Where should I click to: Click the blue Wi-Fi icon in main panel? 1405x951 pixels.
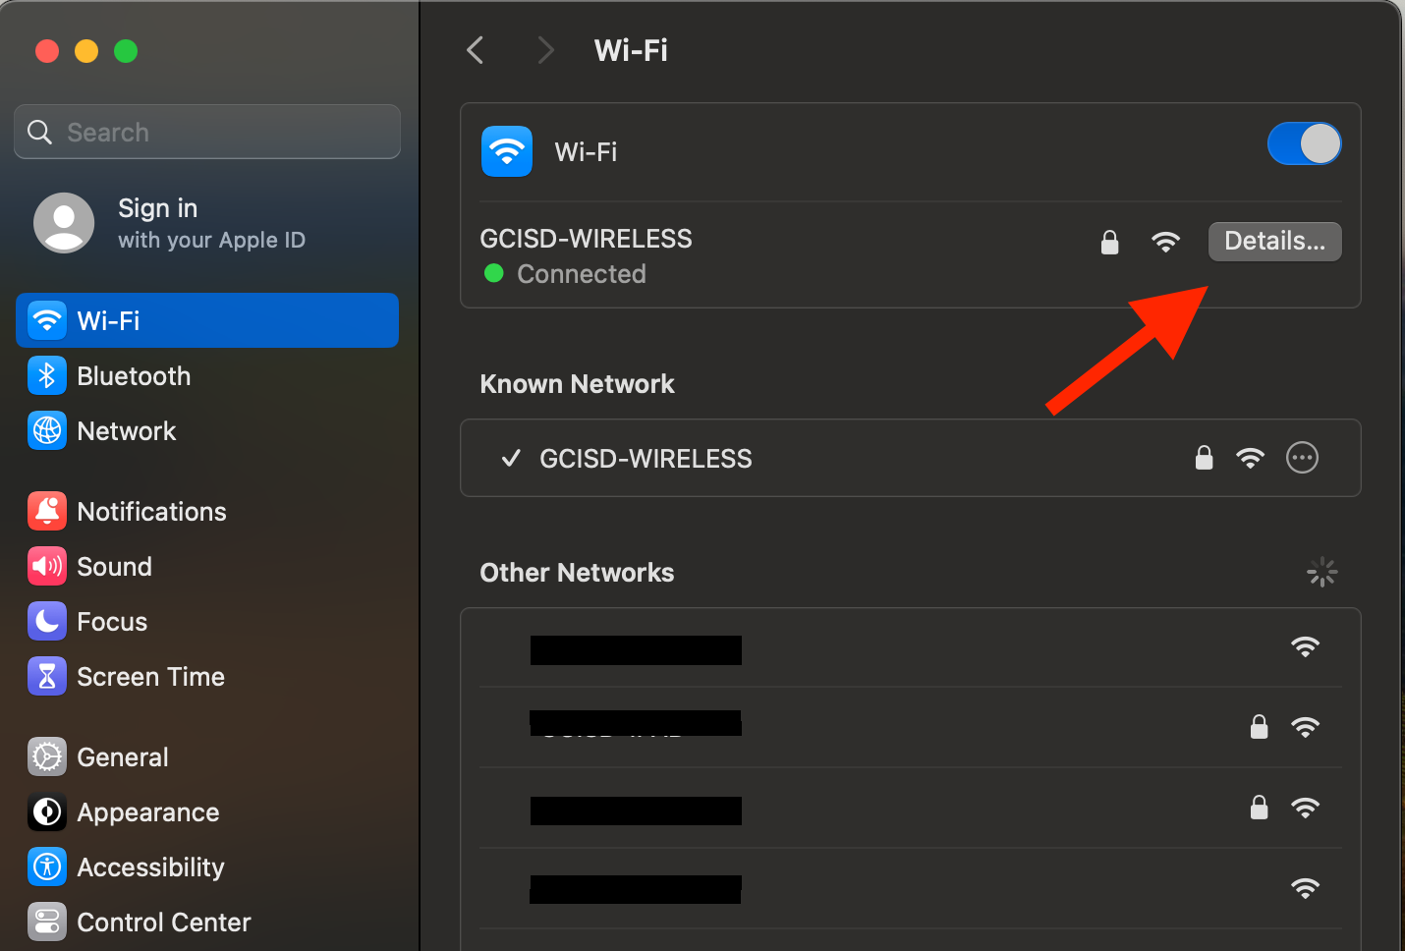[x=507, y=151]
